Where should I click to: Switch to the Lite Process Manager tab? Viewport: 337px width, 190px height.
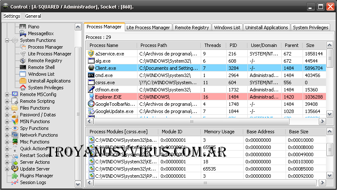click(148, 28)
